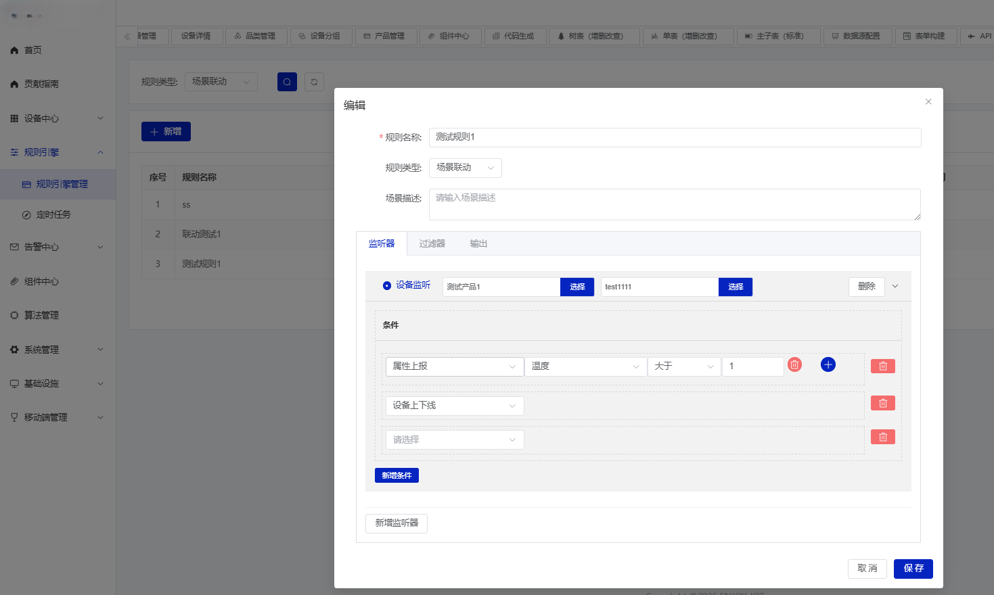Click the 测试产品1 product field

point(501,287)
